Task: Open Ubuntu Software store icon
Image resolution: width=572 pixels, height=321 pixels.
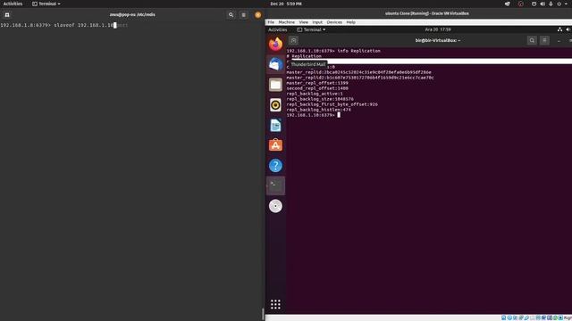Action: point(275,145)
